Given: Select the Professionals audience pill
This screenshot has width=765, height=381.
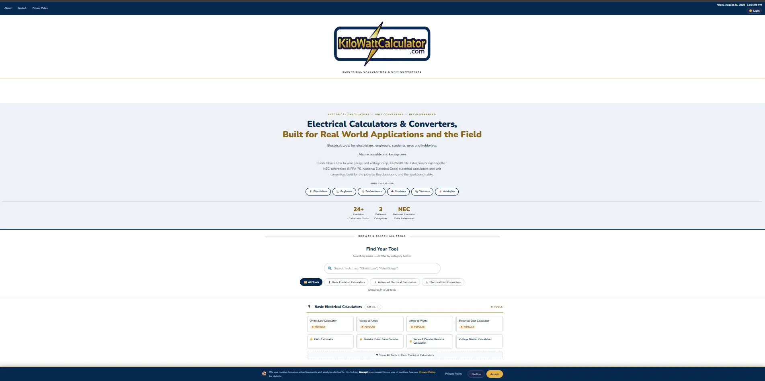Looking at the screenshot, I should click(x=371, y=192).
